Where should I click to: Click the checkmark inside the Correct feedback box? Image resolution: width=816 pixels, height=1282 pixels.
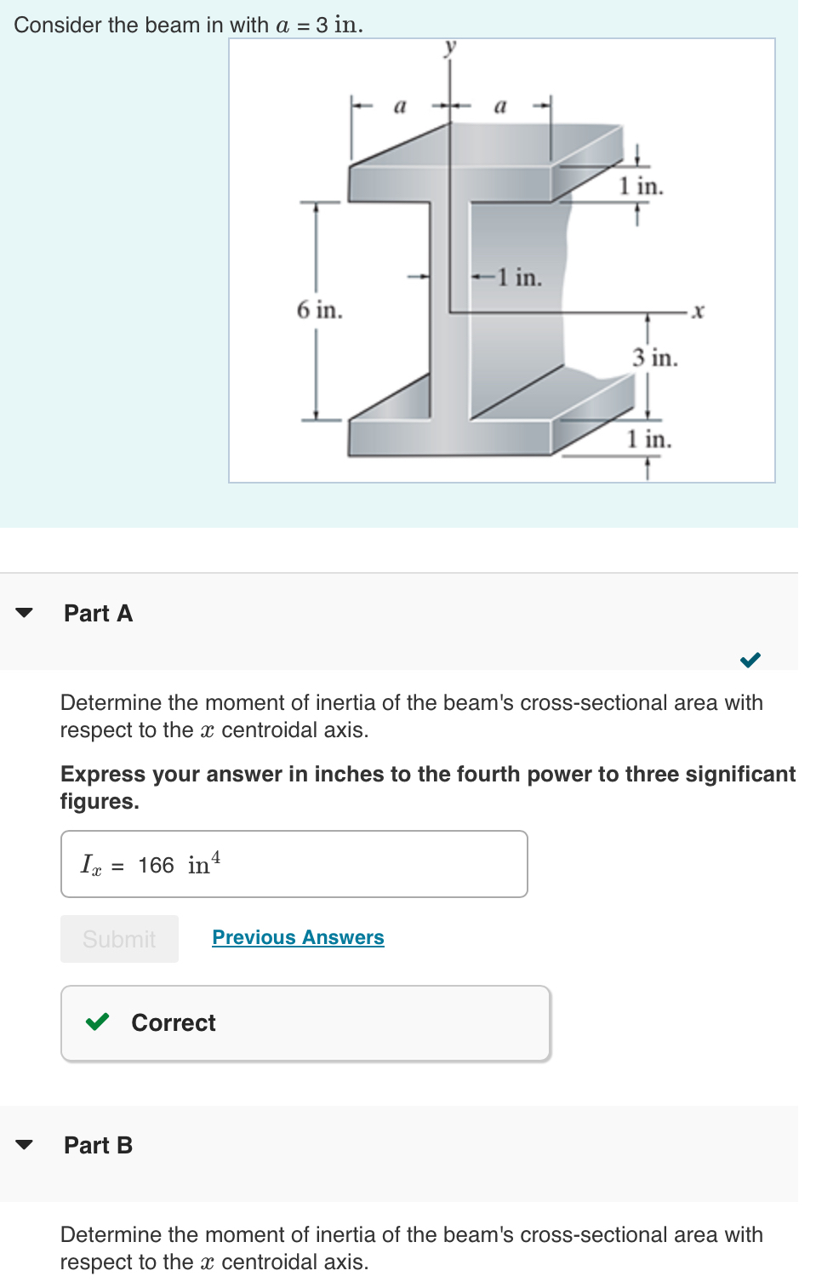97,1022
